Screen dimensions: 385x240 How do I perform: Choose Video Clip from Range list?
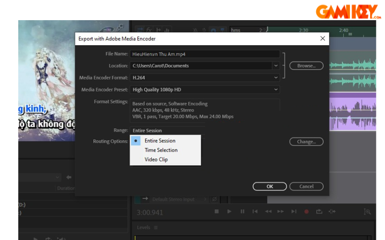156,159
